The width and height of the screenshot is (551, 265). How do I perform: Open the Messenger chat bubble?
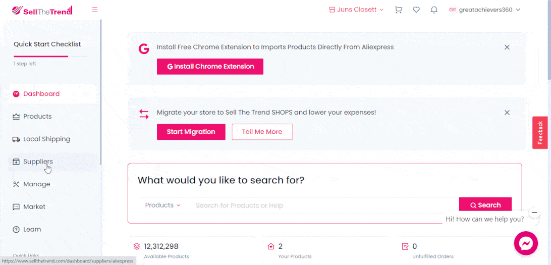pos(526,244)
